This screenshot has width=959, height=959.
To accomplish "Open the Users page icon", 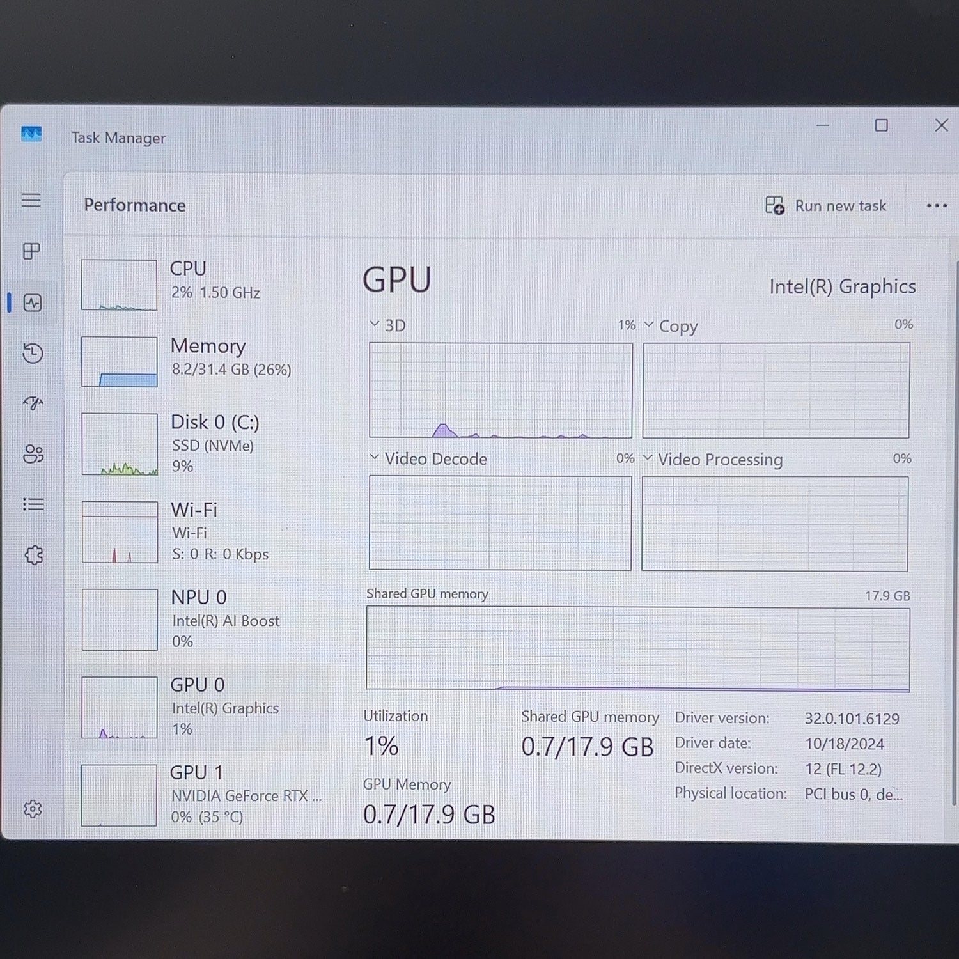I will tap(33, 454).
